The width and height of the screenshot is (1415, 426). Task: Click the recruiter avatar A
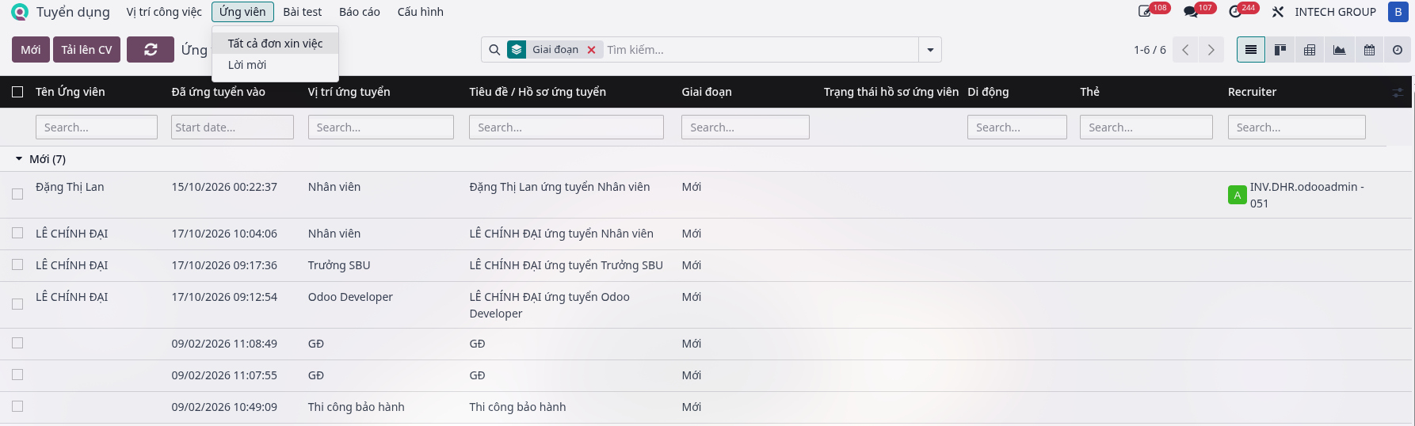pos(1237,195)
